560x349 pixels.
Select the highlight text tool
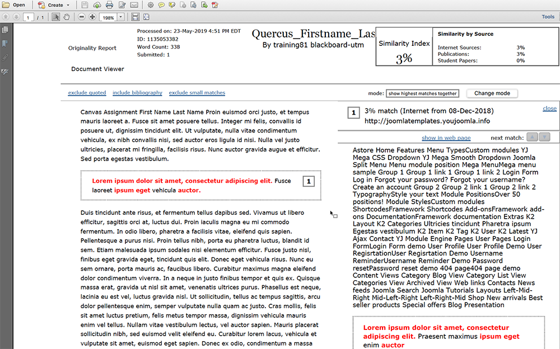(x=172, y=5)
